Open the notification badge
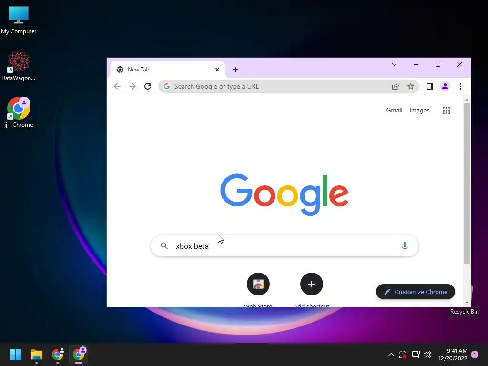 [475, 355]
